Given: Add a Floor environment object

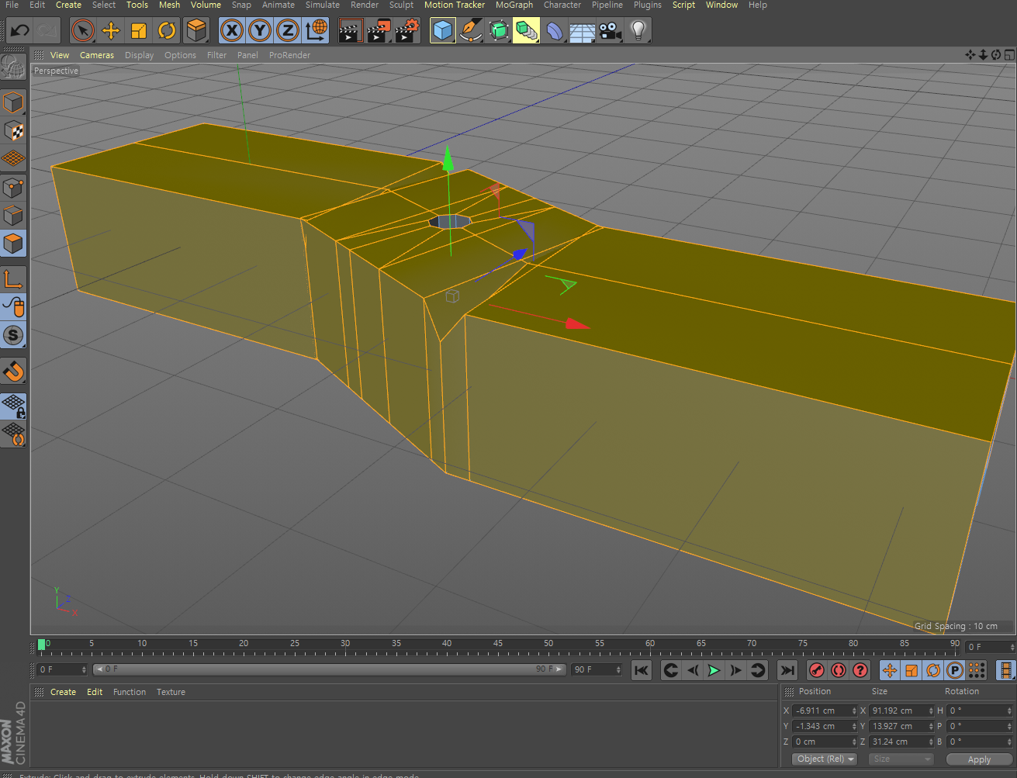Looking at the screenshot, I should click(582, 31).
